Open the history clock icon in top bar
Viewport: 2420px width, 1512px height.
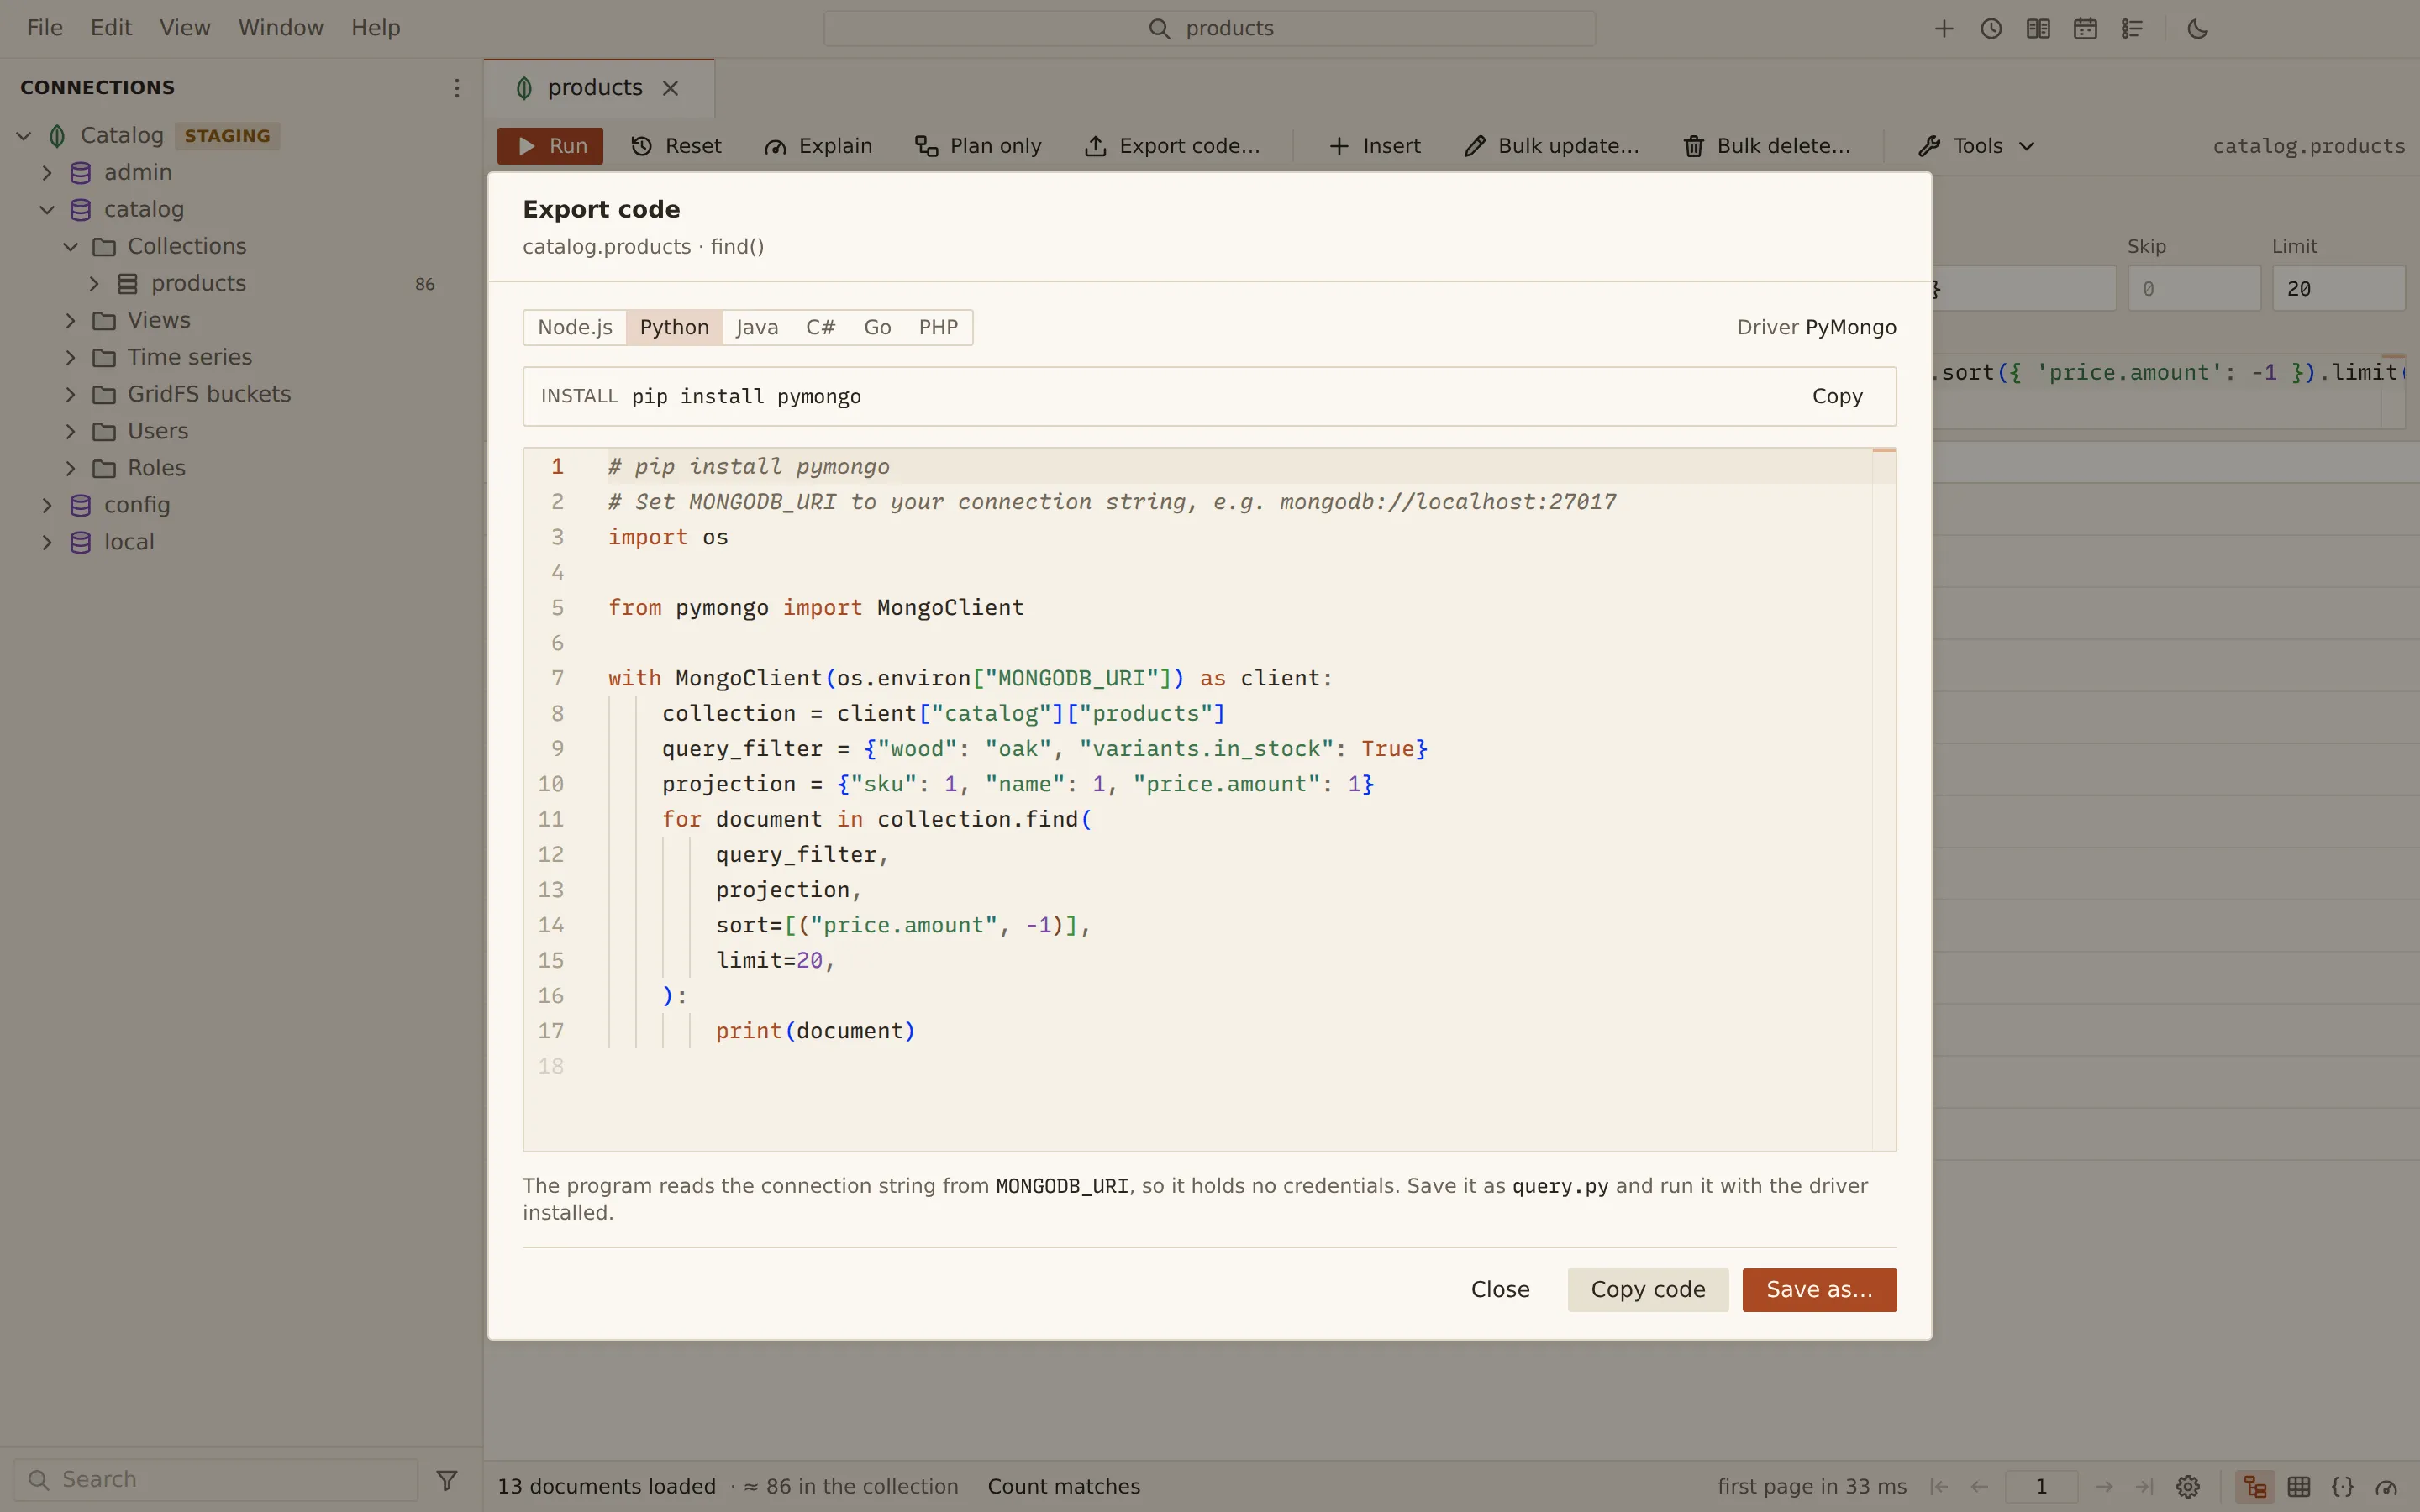tap(1991, 29)
